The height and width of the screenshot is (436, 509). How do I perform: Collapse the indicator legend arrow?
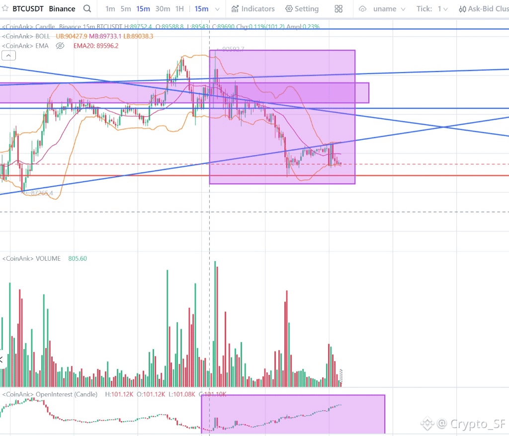pos(8,56)
